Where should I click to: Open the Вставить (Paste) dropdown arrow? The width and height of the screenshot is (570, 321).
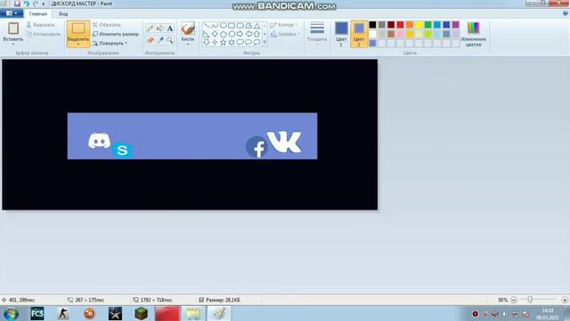(x=13, y=45)
